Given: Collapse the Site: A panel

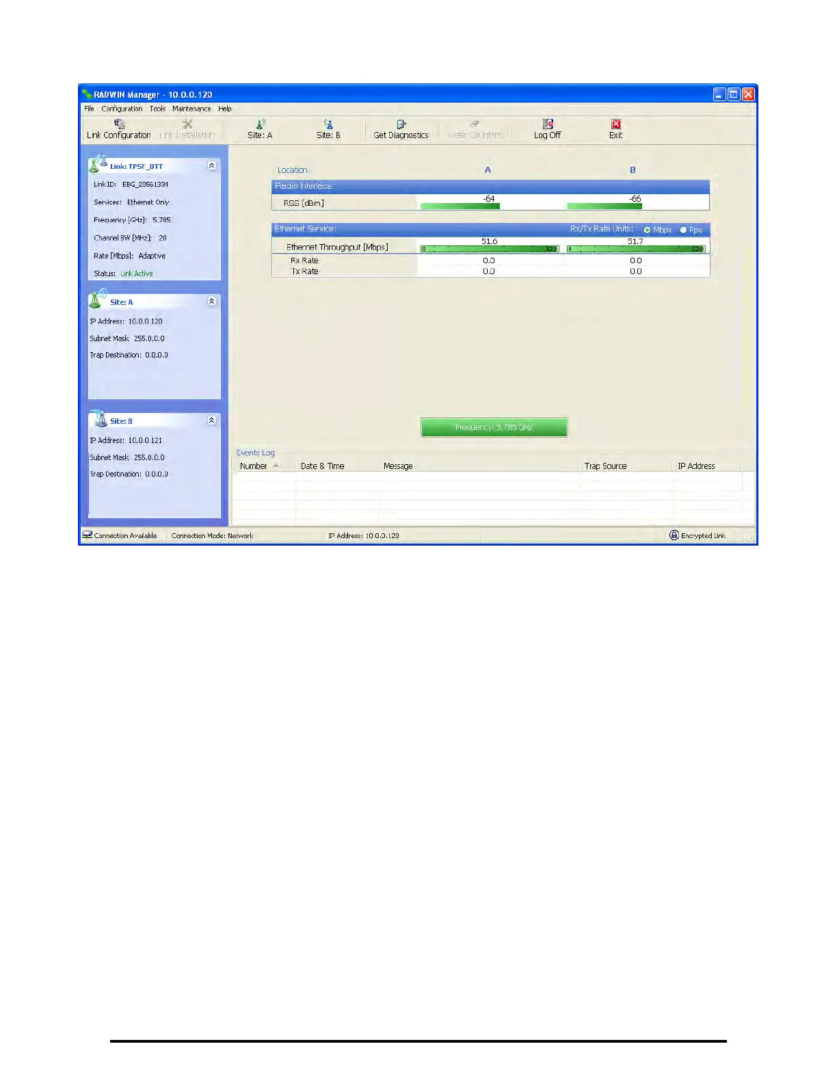Looking at the screenshot, I should tap(211, 302).
